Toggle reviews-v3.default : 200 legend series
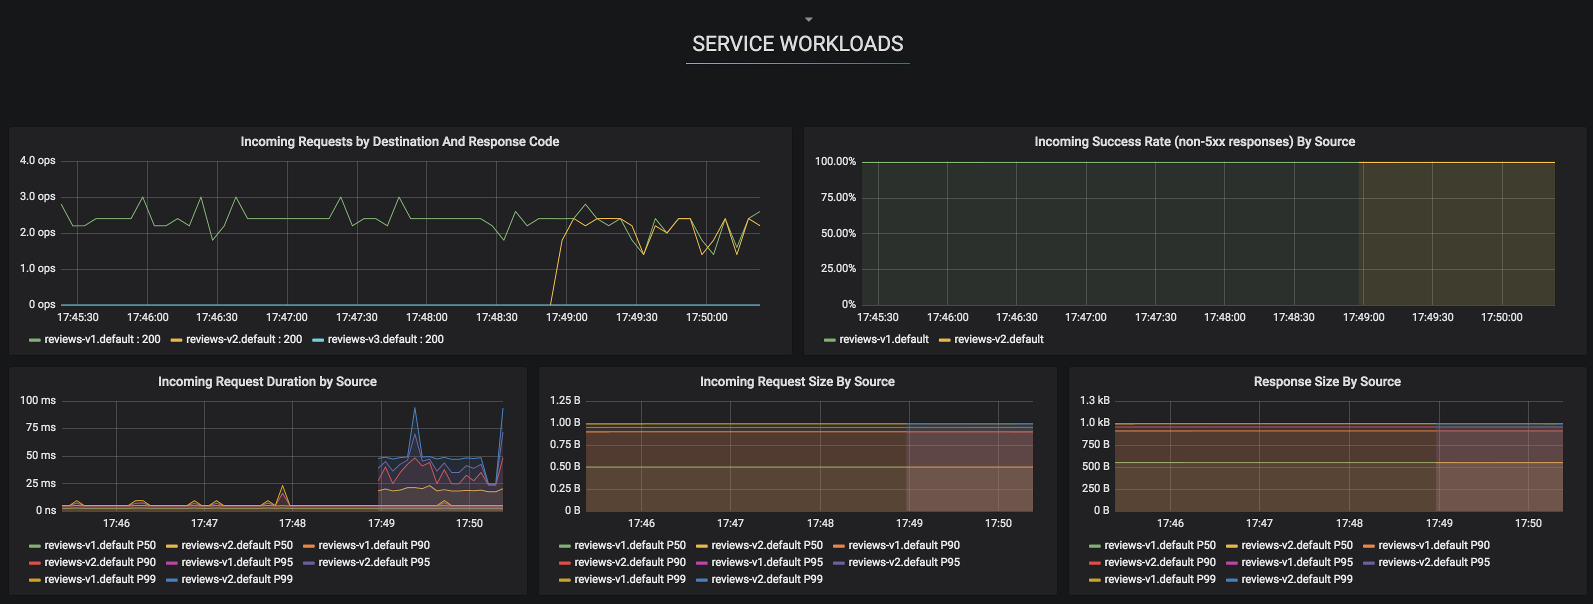Viewport: 1593px width, 604px height. (385, 339)
